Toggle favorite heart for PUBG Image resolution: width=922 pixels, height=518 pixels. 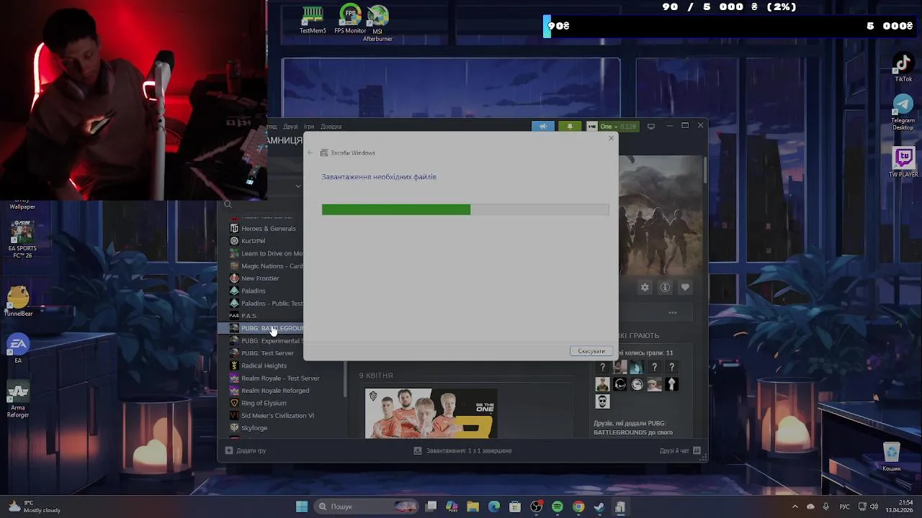[685, 287]
